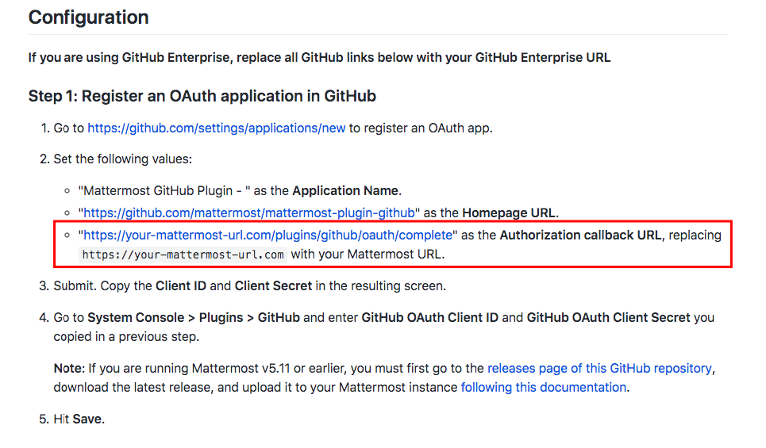
Task: Click the GitHub Enterprise notice sentence
Action: click(319, 58)
